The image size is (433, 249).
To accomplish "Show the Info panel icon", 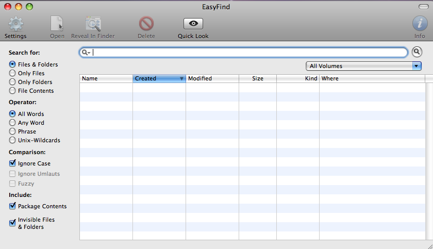I will pyautogui.click(x=420, y=24).
